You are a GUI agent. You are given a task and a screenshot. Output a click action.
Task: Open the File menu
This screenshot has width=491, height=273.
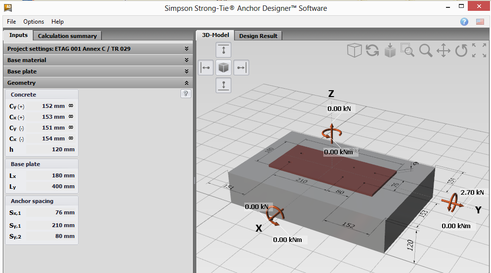[x=11, y=22]
